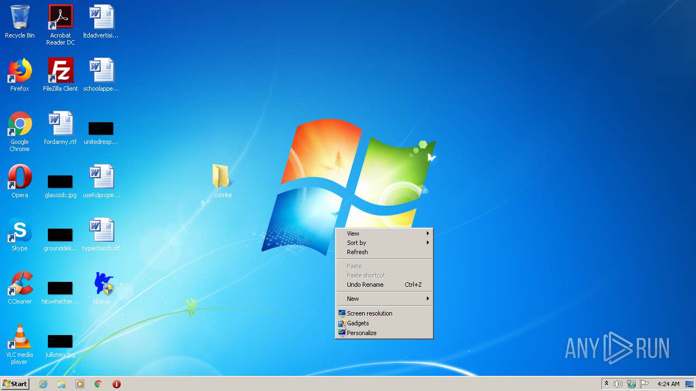The width and height of the screenshot is (696, 391).
Task: Select the Skype desktop shortcut
Action: point(20,235)
